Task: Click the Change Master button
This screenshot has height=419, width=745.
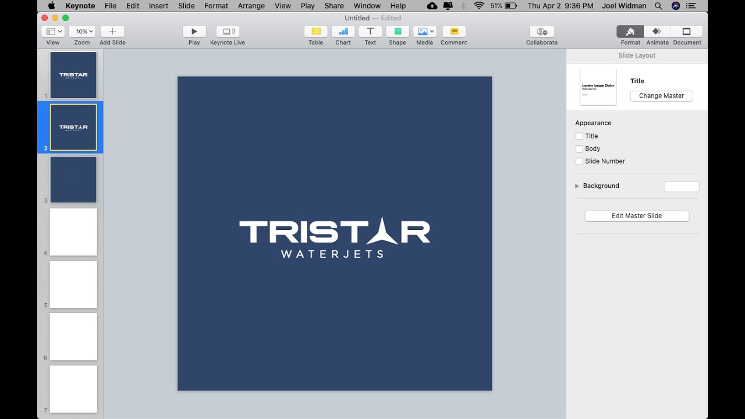Action: pos(661,96)
